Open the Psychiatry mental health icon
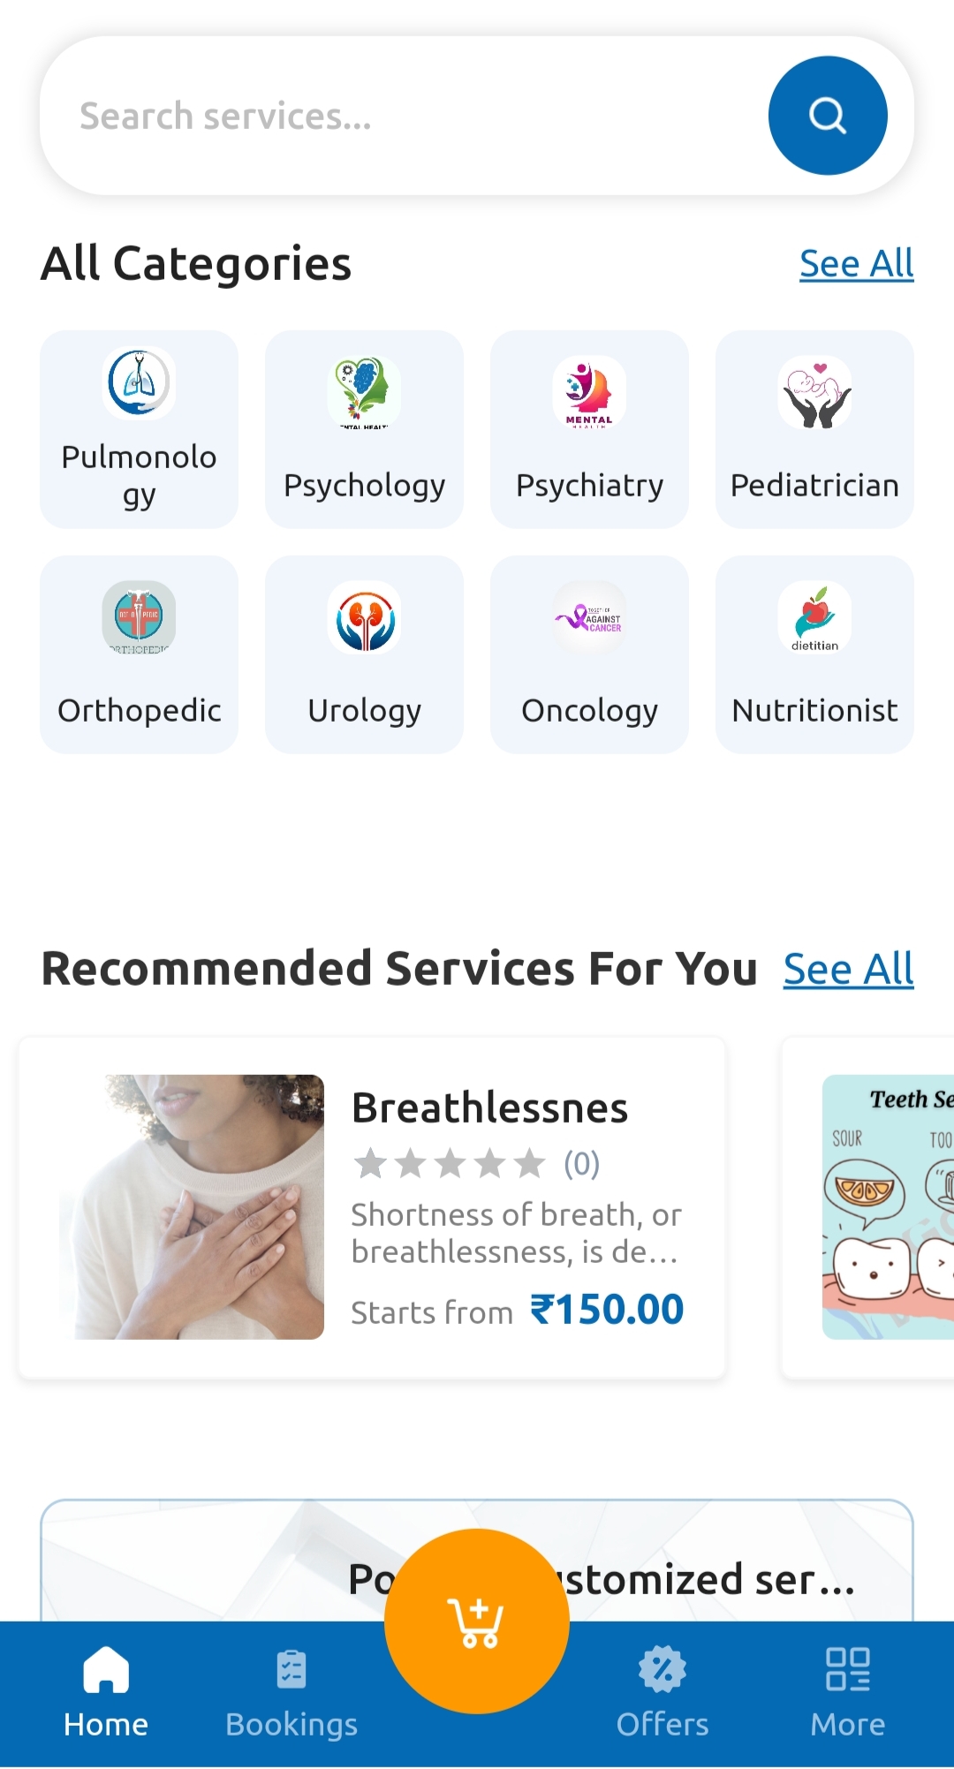 589,392
